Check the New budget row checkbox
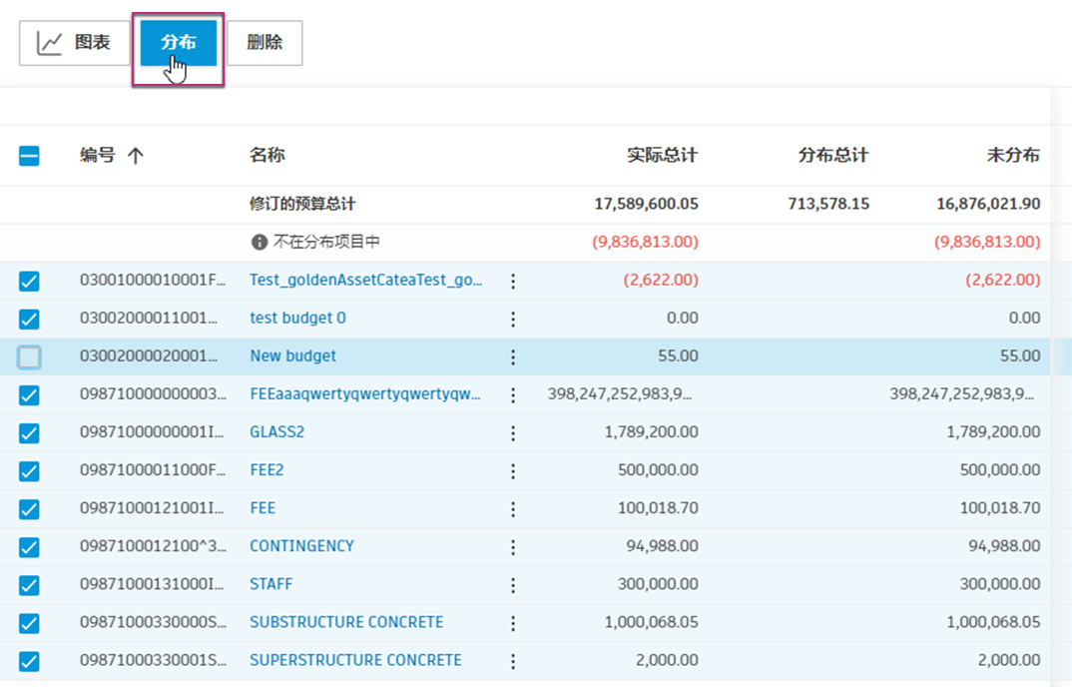 [29, 356]
